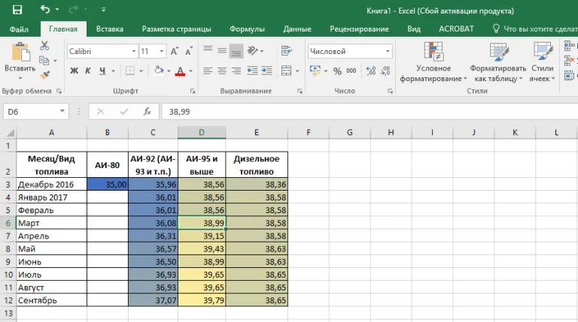Switch to the Рецензирование tab
The image size is (578, 322).
click(359, 29)
